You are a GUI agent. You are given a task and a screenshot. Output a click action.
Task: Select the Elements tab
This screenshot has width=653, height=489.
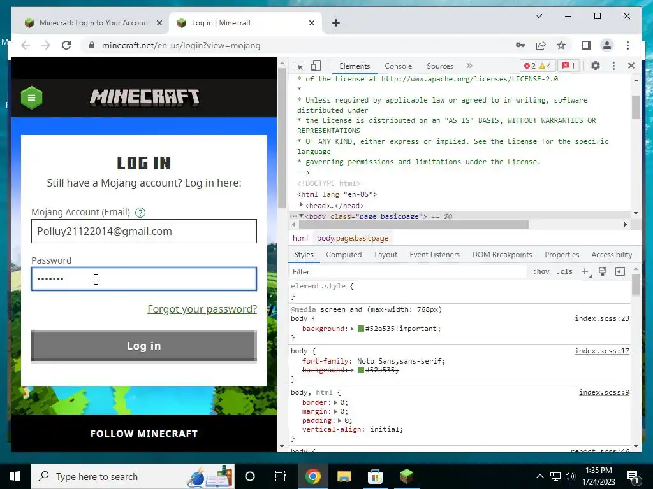coord(355,66)
